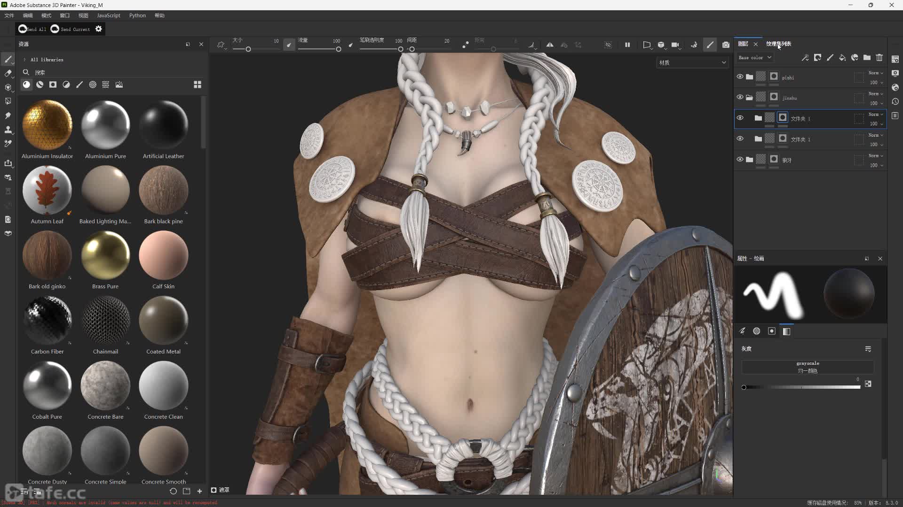The image size is (903, 507).
Task: Expand the pishi folder icon
Action: [x=749, y=77]
